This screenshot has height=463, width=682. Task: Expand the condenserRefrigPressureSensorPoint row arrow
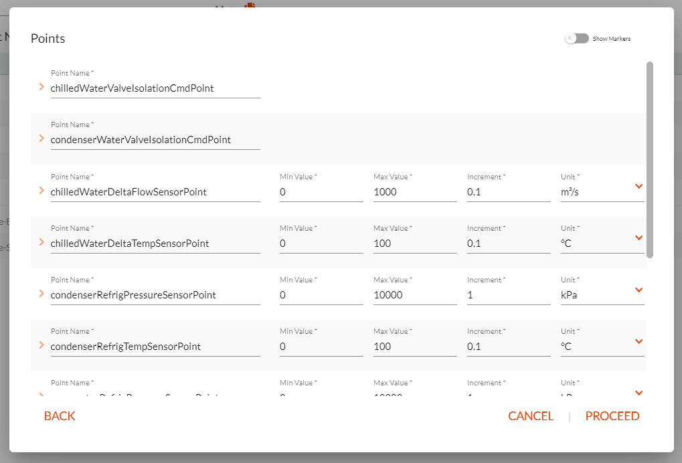coord(41,294)
